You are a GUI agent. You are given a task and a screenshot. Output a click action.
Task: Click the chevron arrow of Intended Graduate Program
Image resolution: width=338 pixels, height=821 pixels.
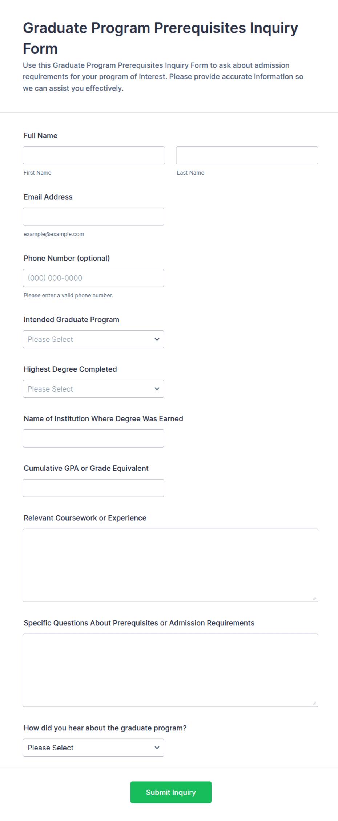[x=157, y=339]
